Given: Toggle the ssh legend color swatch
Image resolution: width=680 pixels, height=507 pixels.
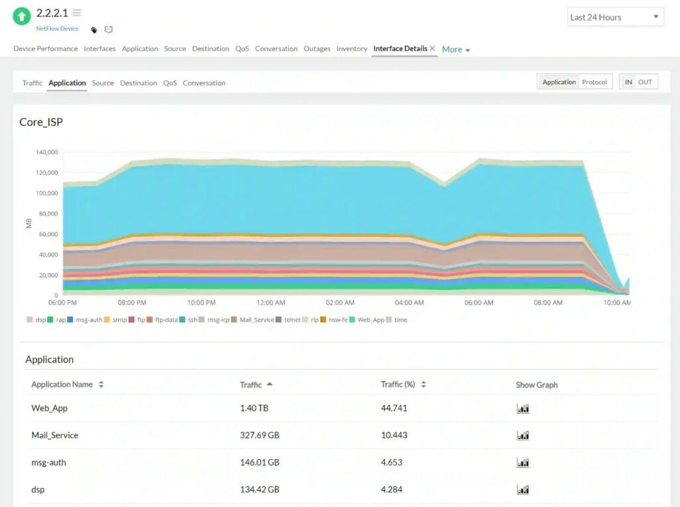Looking at the screenshot, I should [x=183, y=320].
